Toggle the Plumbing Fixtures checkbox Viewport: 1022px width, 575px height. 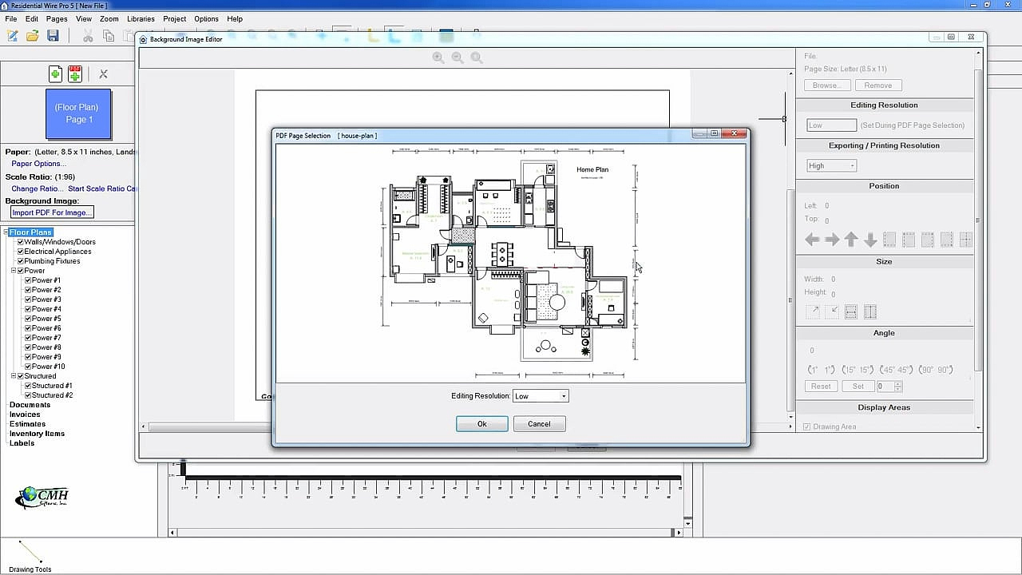[21, 261]
